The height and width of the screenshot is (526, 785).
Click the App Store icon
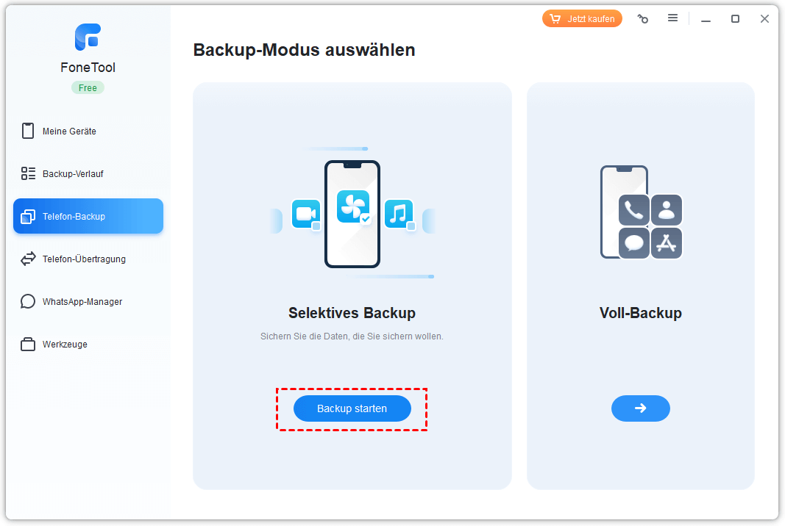click(x=667, y=243)
